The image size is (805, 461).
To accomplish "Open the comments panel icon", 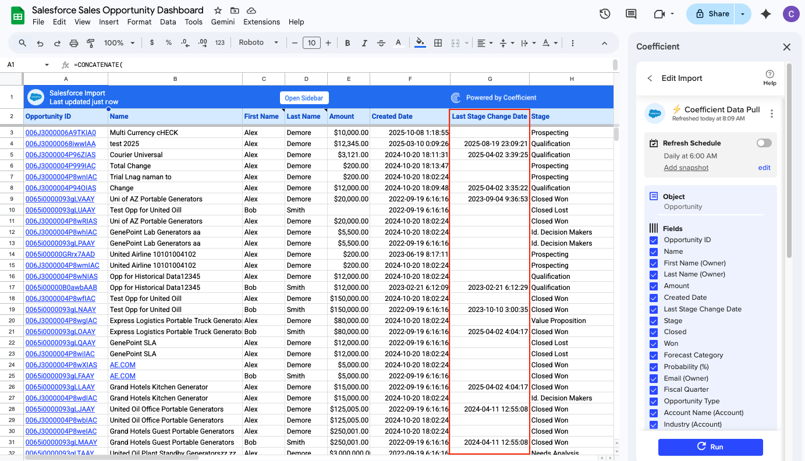I will pos(630,13).
